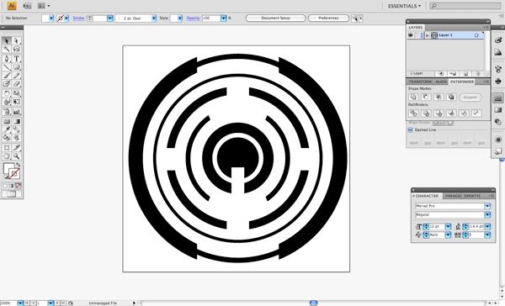This screenshot has width=505, height=306.
Task: Select the Eyedropper tool
Action: tap(7, 129)
